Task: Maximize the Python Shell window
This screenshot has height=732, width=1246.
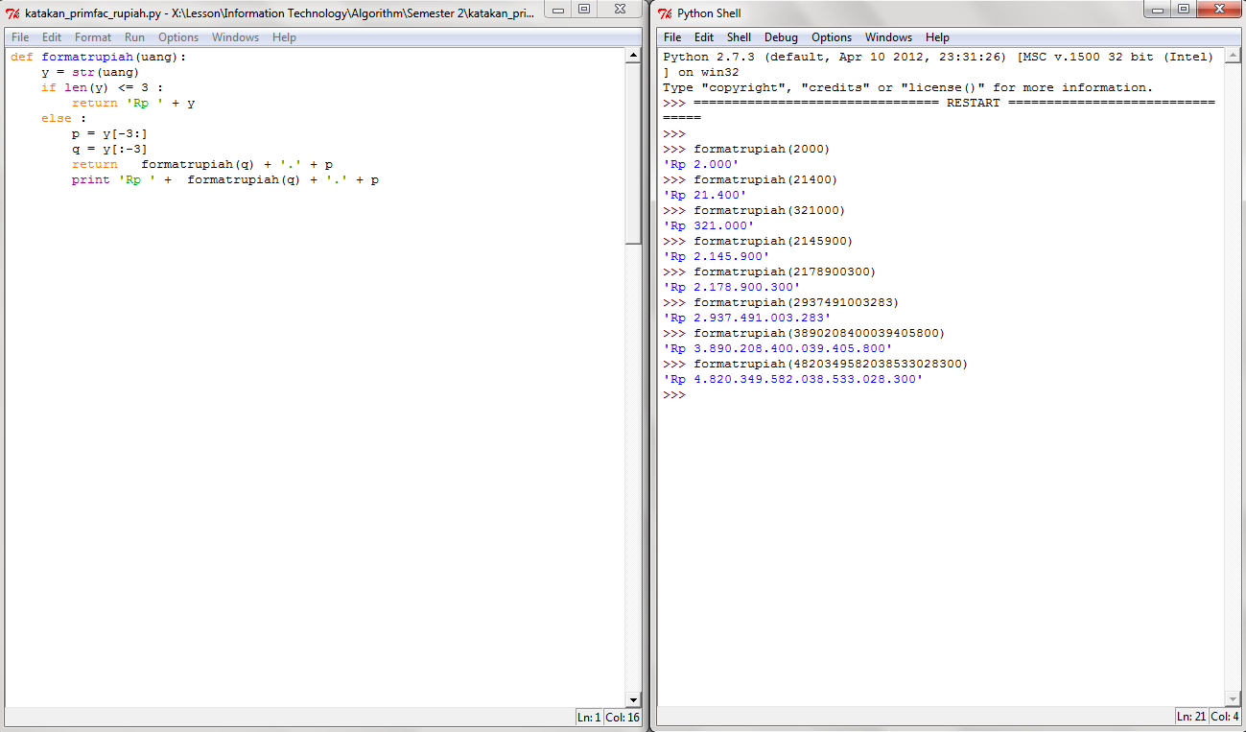Action: pos(1183,9)
